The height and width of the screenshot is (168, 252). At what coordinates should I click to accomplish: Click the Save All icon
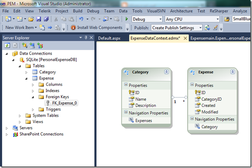pos(46,19)
